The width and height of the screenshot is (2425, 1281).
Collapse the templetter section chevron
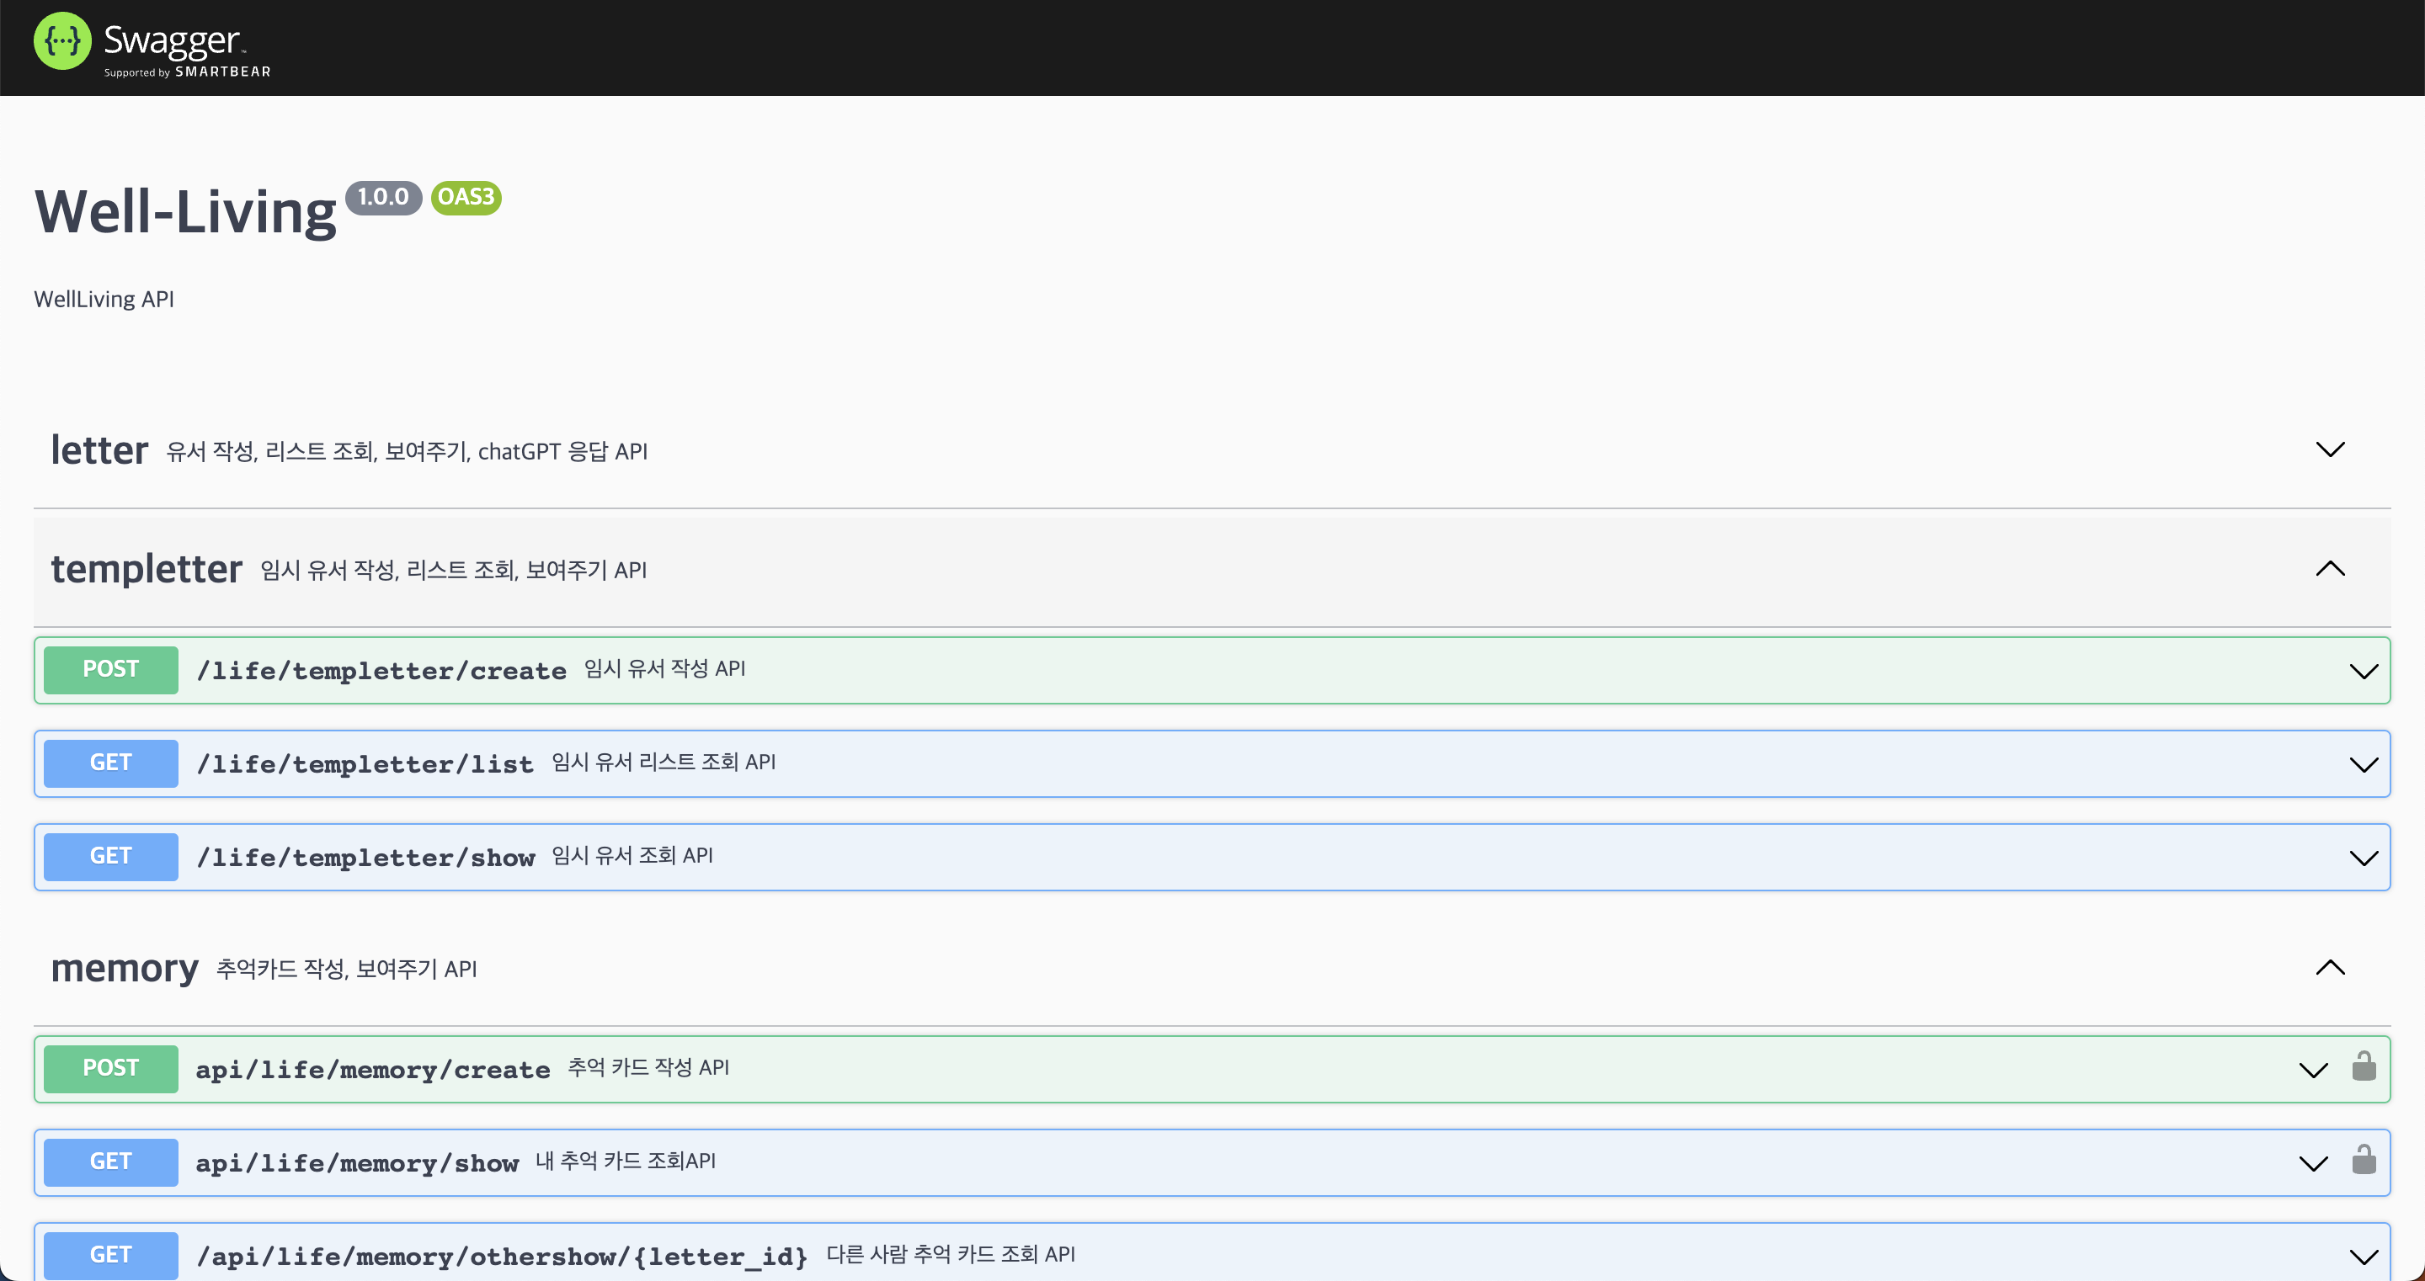[2330, 568]
